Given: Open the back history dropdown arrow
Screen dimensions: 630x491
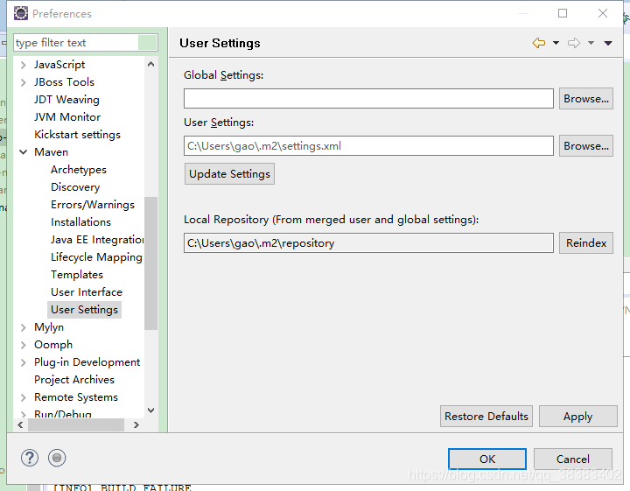Looking at the screenshot, I should pyautogui.click(x=556, y=43).
